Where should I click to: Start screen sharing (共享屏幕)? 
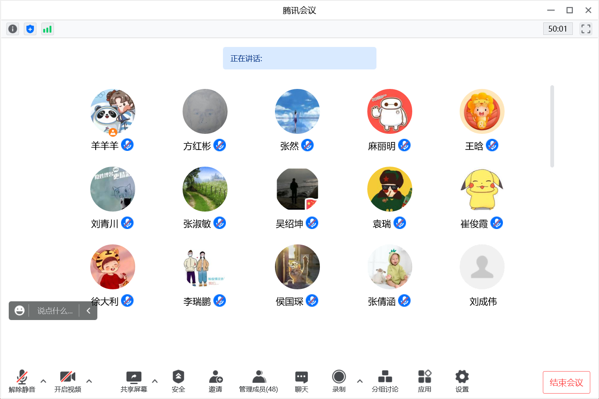[134, 381]
